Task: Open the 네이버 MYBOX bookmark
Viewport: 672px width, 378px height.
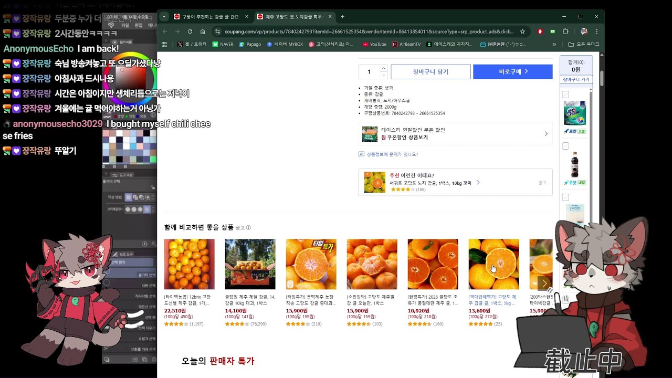Action: point(285,45)
